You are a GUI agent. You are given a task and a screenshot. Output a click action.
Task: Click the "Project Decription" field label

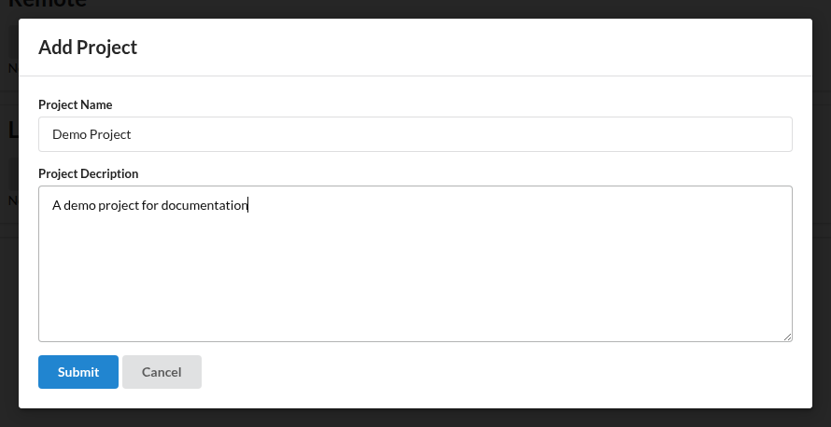coord(88,173)
